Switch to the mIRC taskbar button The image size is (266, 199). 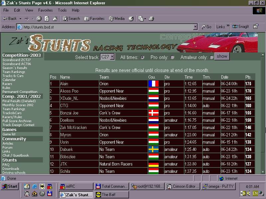tap(75, 186)
